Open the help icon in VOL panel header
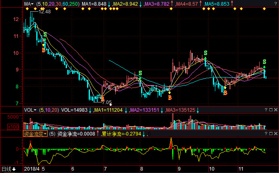 click(266, 110)
